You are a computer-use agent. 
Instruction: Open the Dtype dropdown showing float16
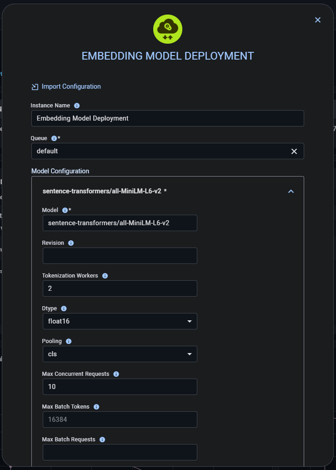(x=190, y=321)
